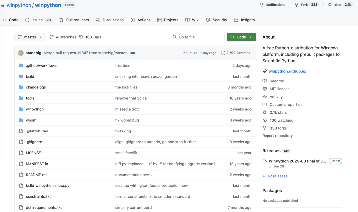This screenshot has width=358, height=212.
Task: View the 4 Branches link
Action: pos(63,37)
